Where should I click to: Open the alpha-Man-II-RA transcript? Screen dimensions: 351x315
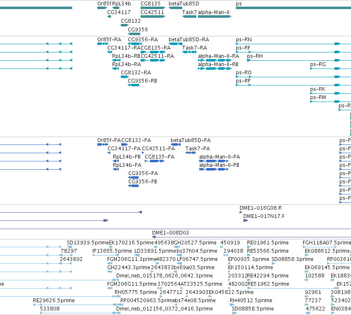[x=219, y=56]
